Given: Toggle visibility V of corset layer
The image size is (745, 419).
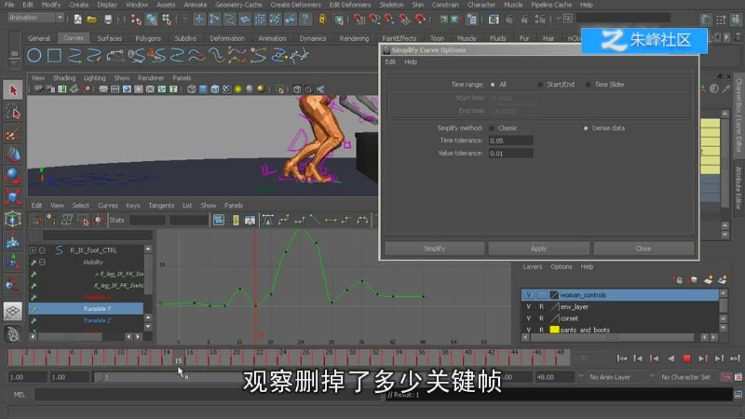Looking at the screenshot, I should 528,318.
